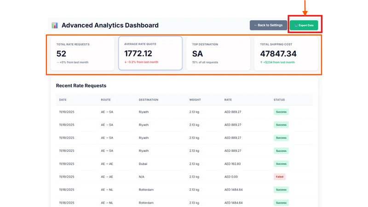
Task: Sort by the Date column header
Action: click(x=63, y=100)
